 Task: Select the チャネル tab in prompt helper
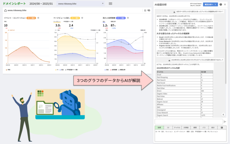click(177, 128)
